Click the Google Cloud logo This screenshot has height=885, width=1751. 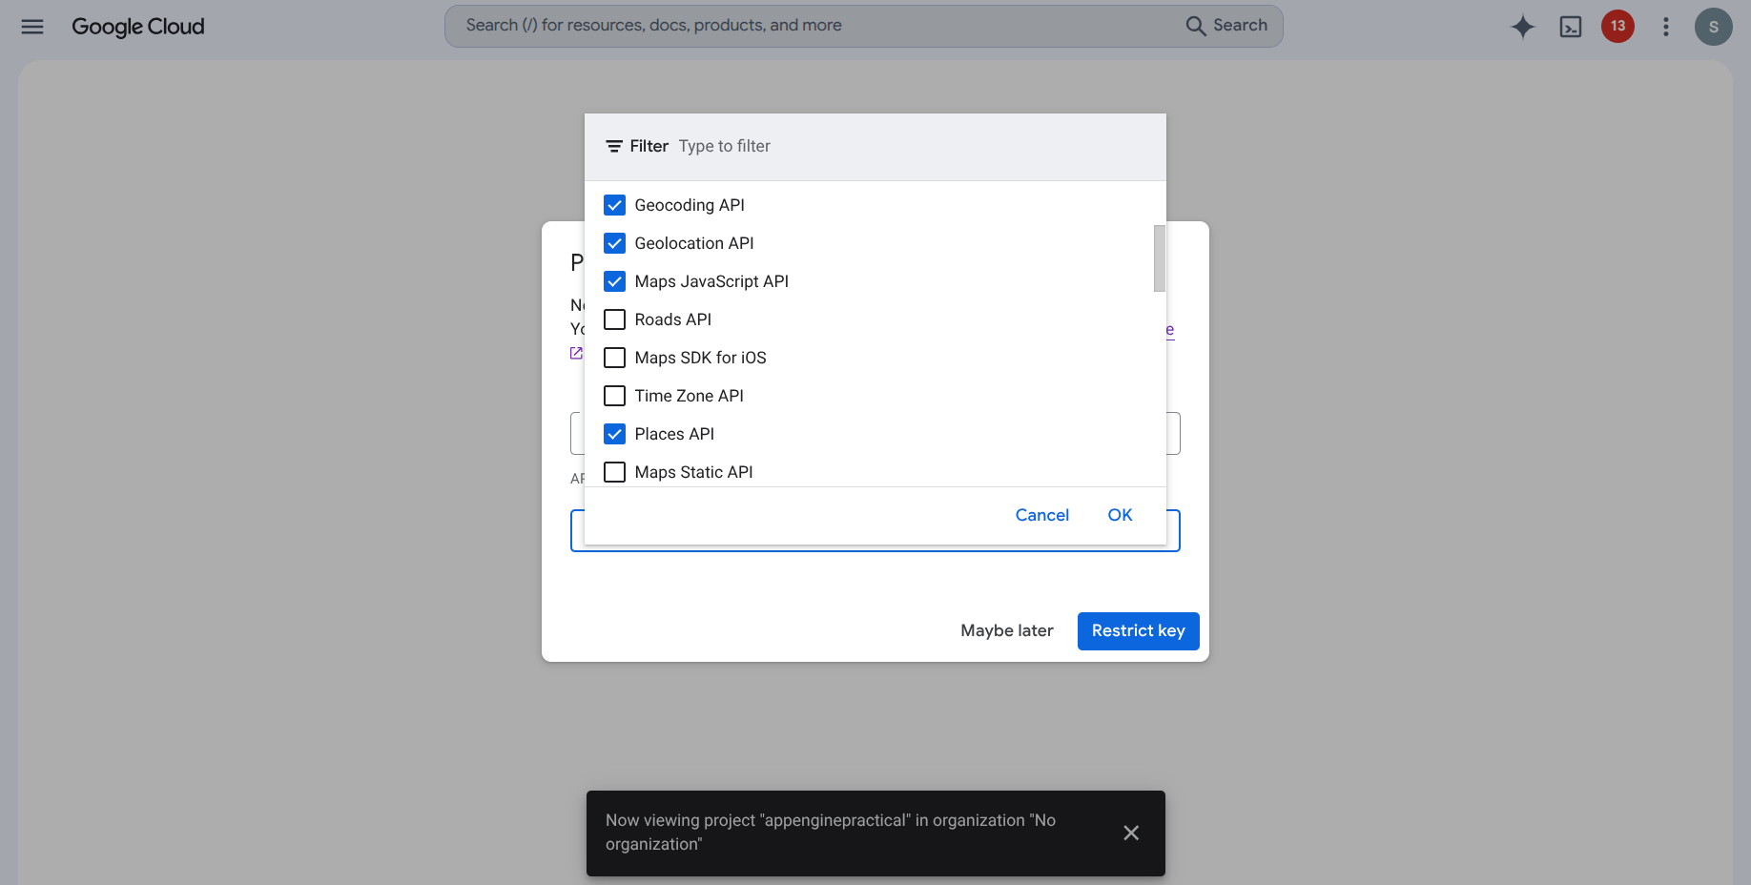coord(138,27)
